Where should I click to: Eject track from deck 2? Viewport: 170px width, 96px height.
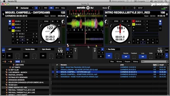[129, 42]
